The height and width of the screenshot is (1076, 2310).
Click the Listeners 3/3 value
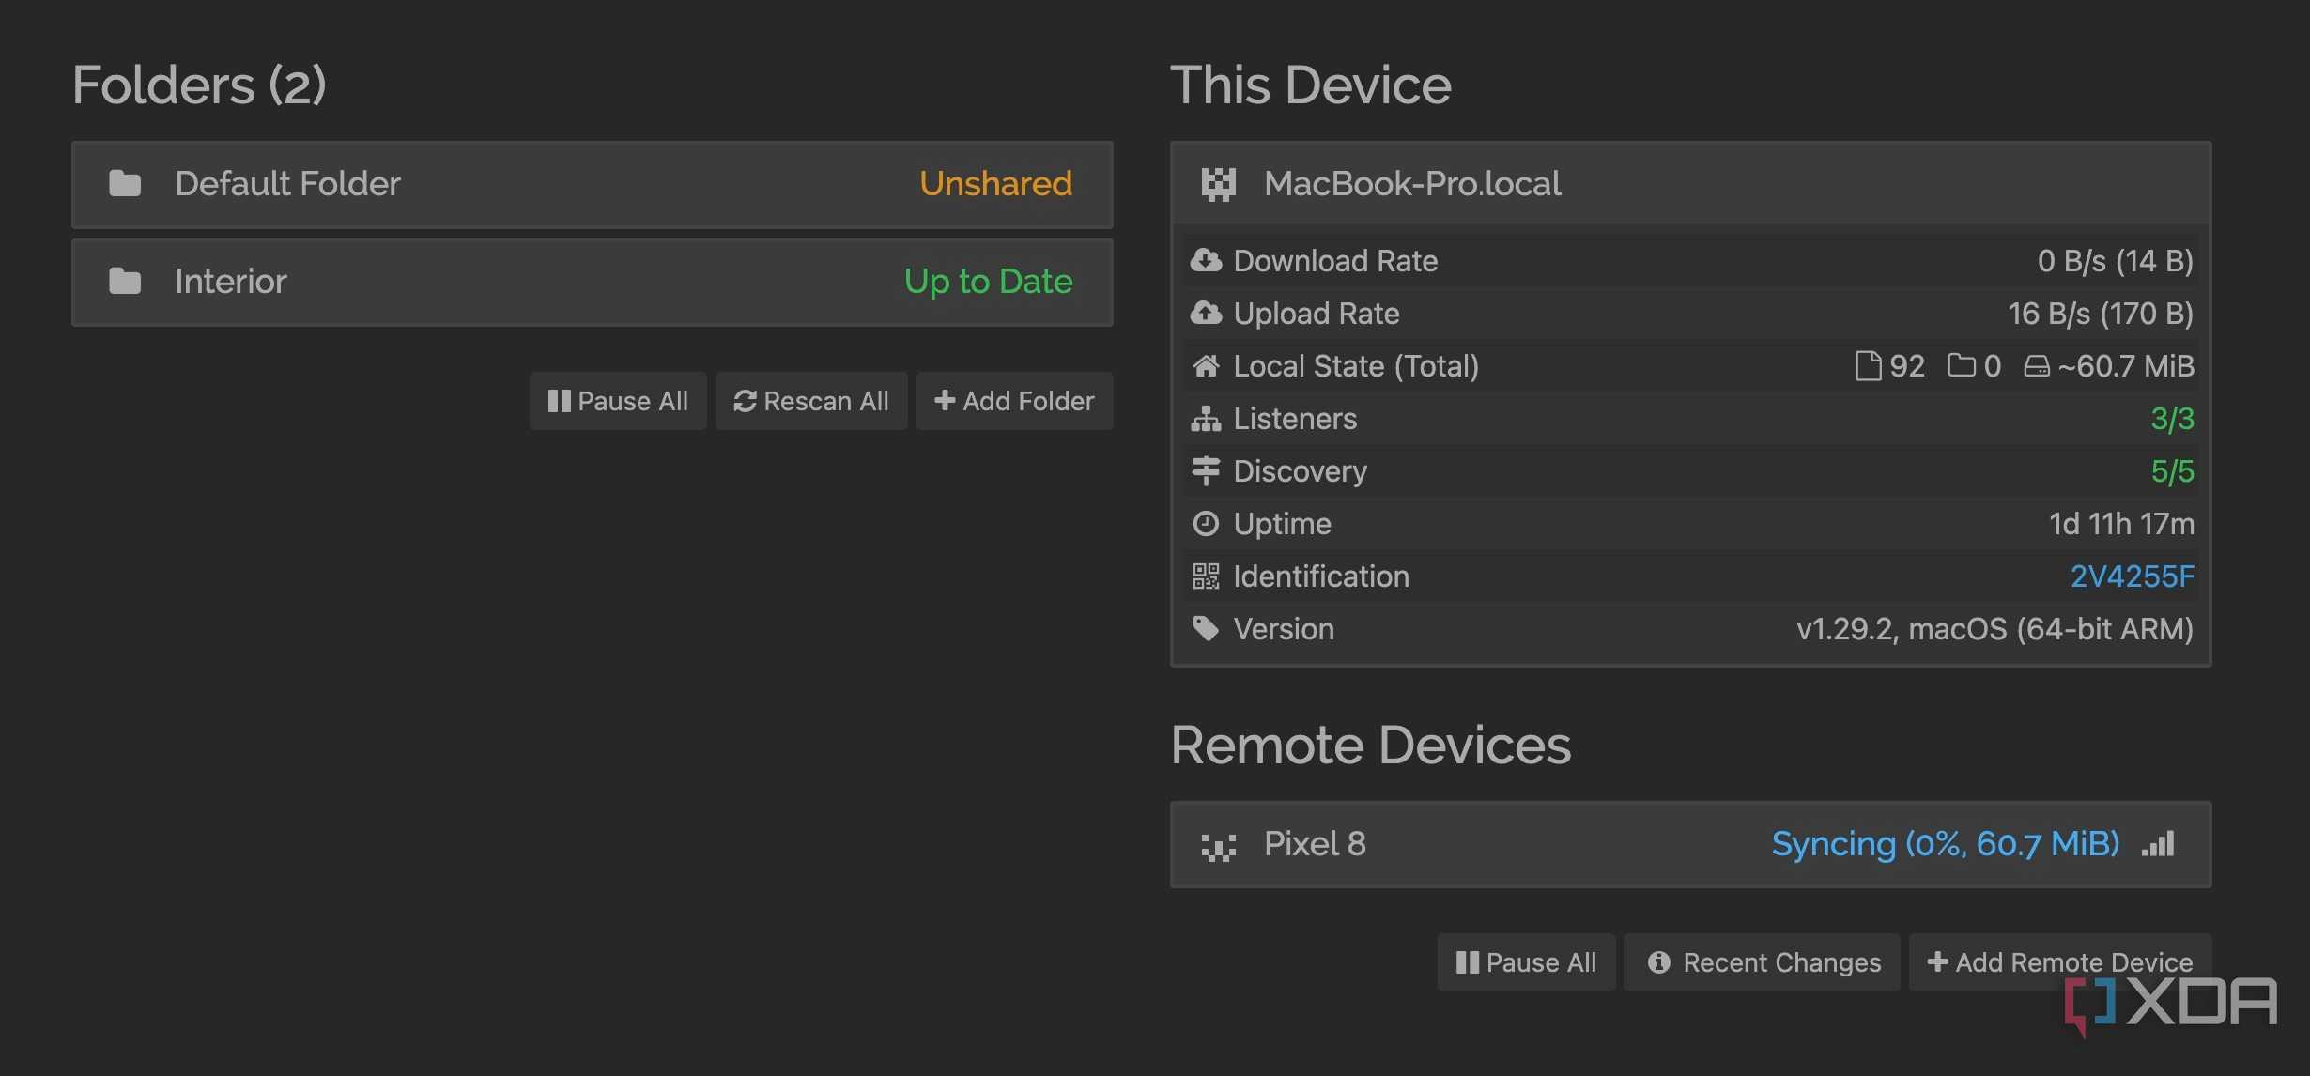2172,418
